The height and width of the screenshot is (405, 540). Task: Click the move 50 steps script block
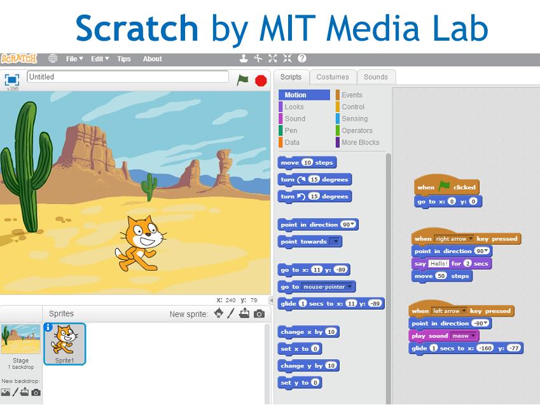pos(441,276)
